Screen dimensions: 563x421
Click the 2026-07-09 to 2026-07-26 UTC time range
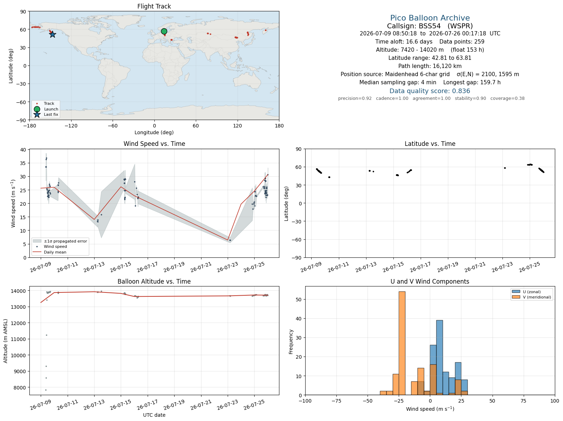click(x=430, y=34)
